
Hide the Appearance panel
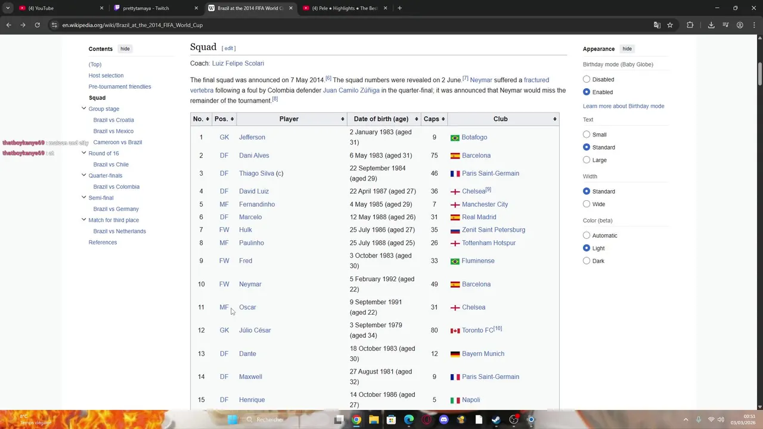[627, 49]
